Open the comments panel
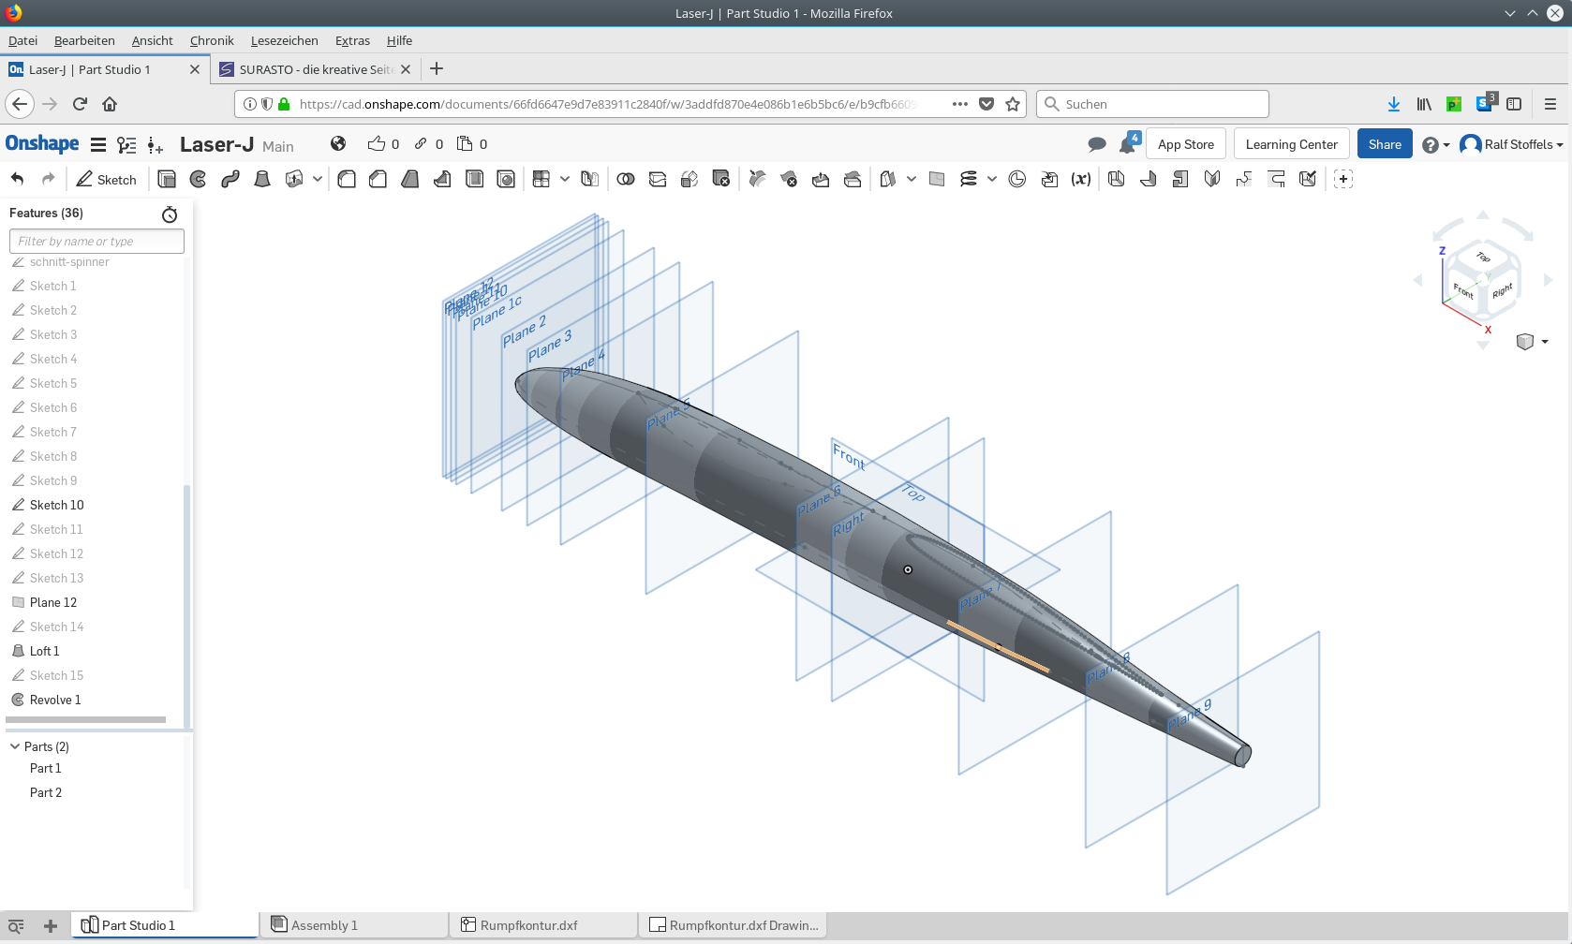 [1097, 144]
